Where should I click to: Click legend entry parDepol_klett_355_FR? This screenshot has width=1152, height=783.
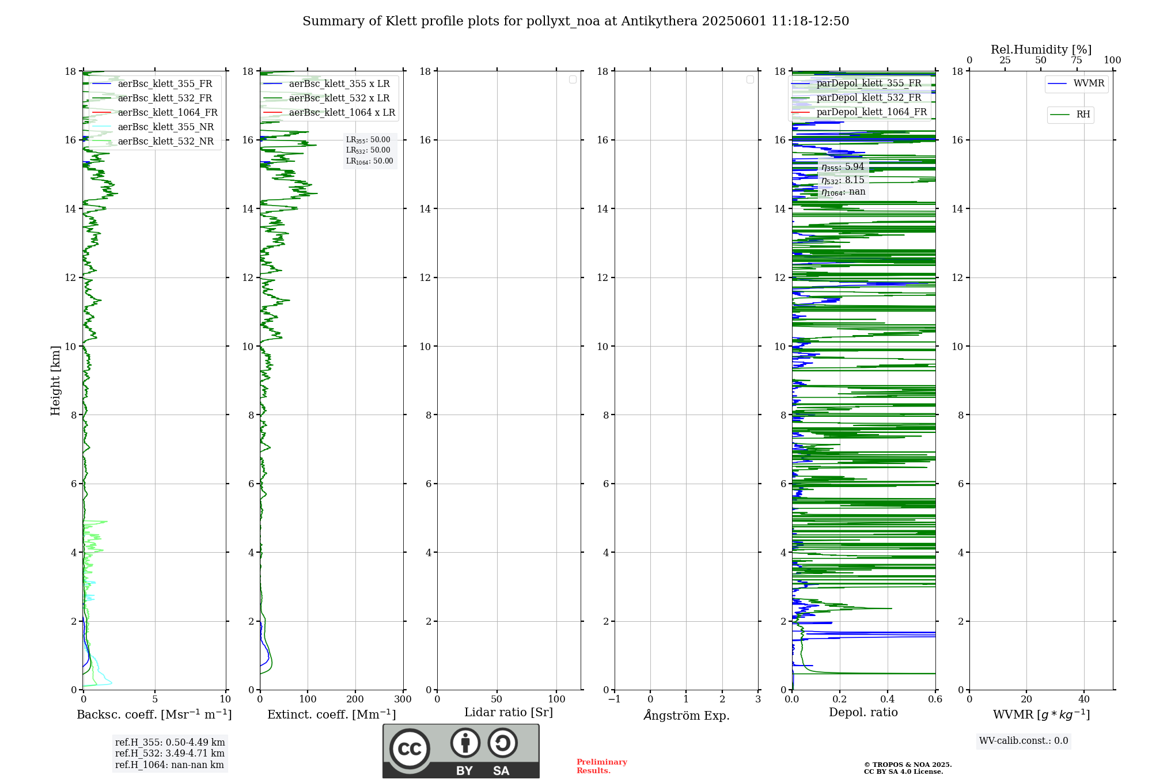pos(869,83)
